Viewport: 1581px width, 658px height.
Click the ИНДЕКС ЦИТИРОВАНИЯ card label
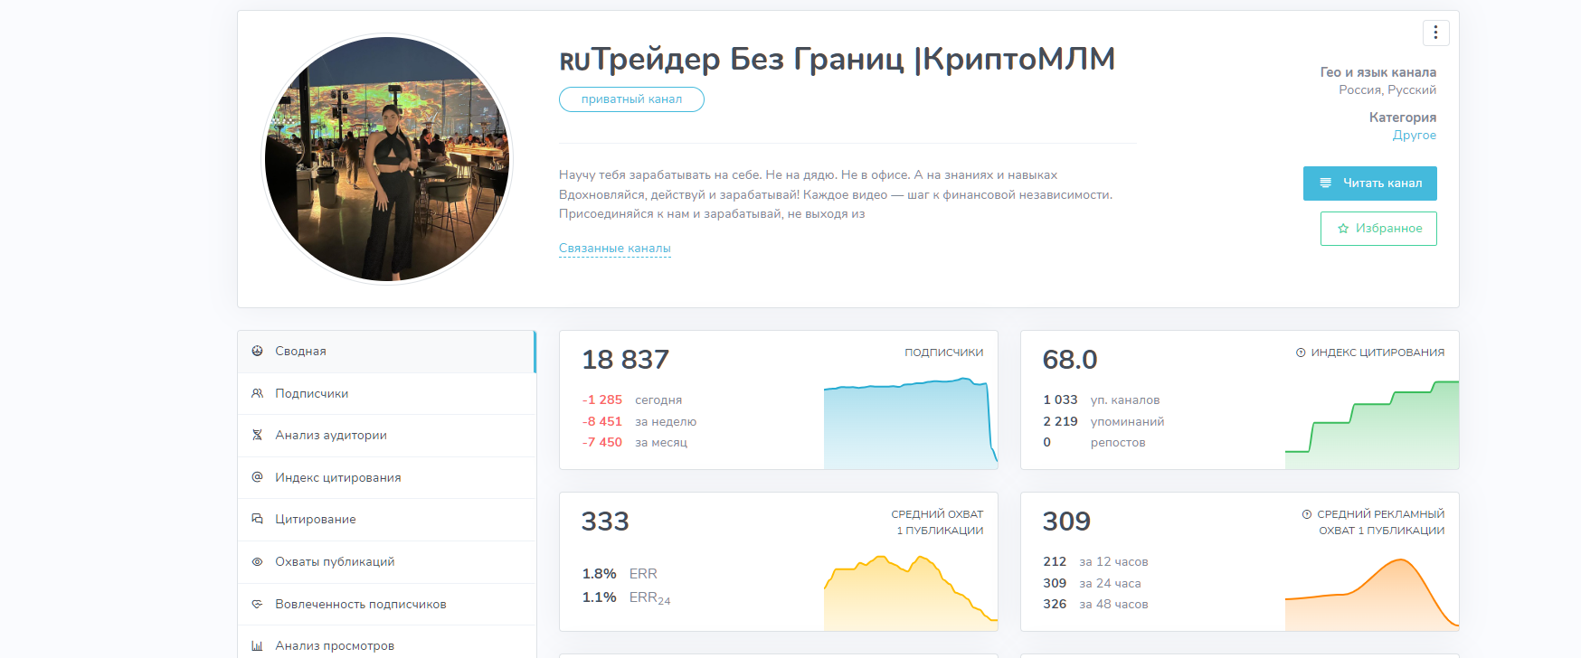coord(1377,352)
